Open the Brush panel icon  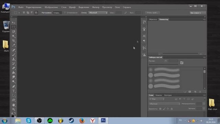pyautogui.click(x=144, y=29)
